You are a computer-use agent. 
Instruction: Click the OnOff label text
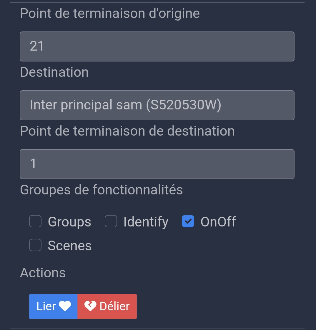coord(218,221)
